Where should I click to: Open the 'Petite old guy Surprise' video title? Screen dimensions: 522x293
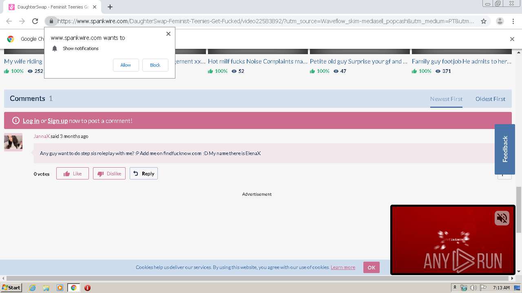[359, 61]
